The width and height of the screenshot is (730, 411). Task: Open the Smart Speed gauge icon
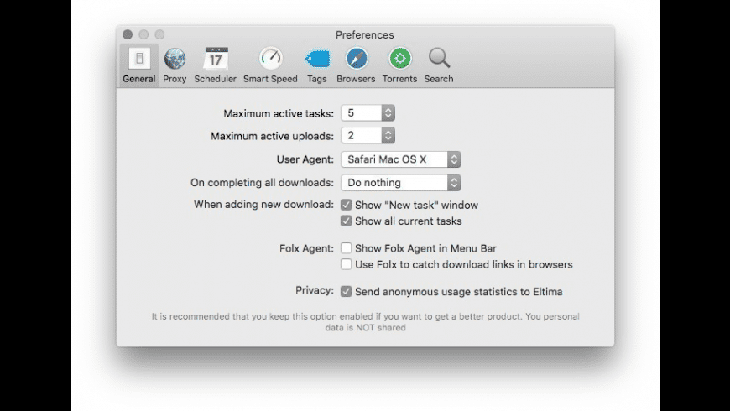[270, 59]
